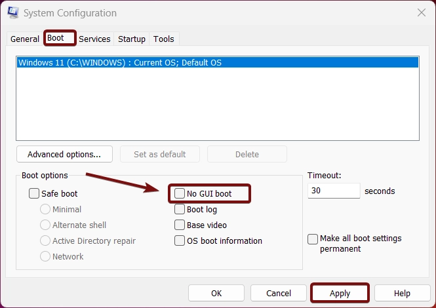Screen dimensions: 436x308
Task: Check the Base video option
Action: (180, 225)
